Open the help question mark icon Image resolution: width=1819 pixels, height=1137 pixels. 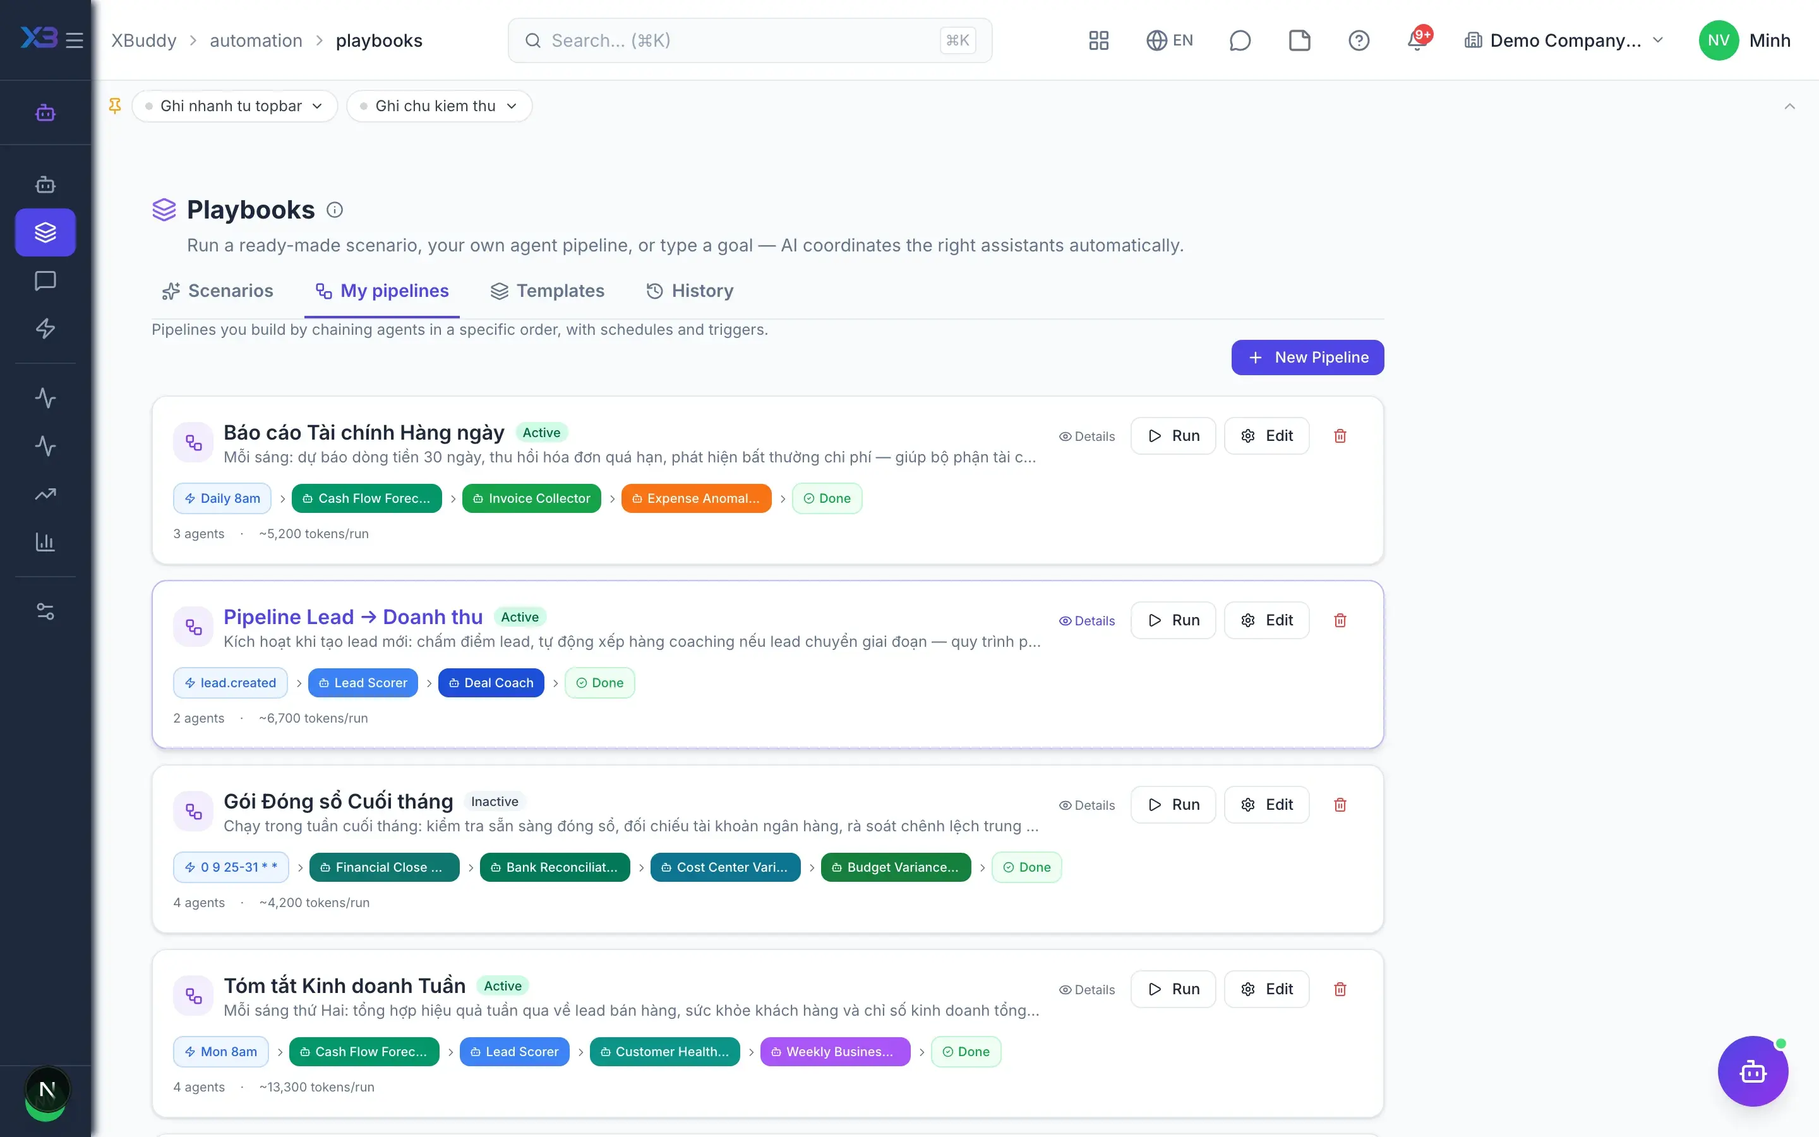point(1358,40)
